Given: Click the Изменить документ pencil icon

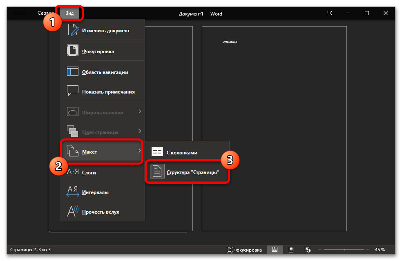Looking at the screenshot, I should coord(72,31).
